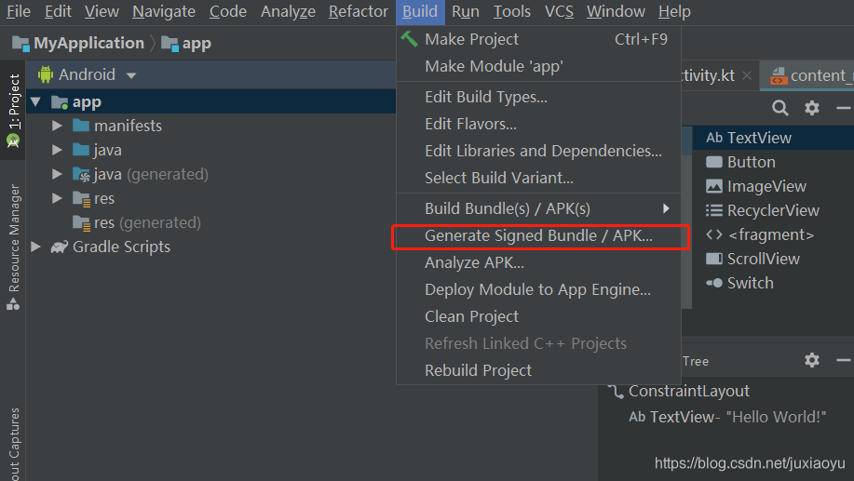Image resolution: width=854 pixels, height=481 pixels.
Task: Select Analyze APK... entry
Action: pos(538,262)
